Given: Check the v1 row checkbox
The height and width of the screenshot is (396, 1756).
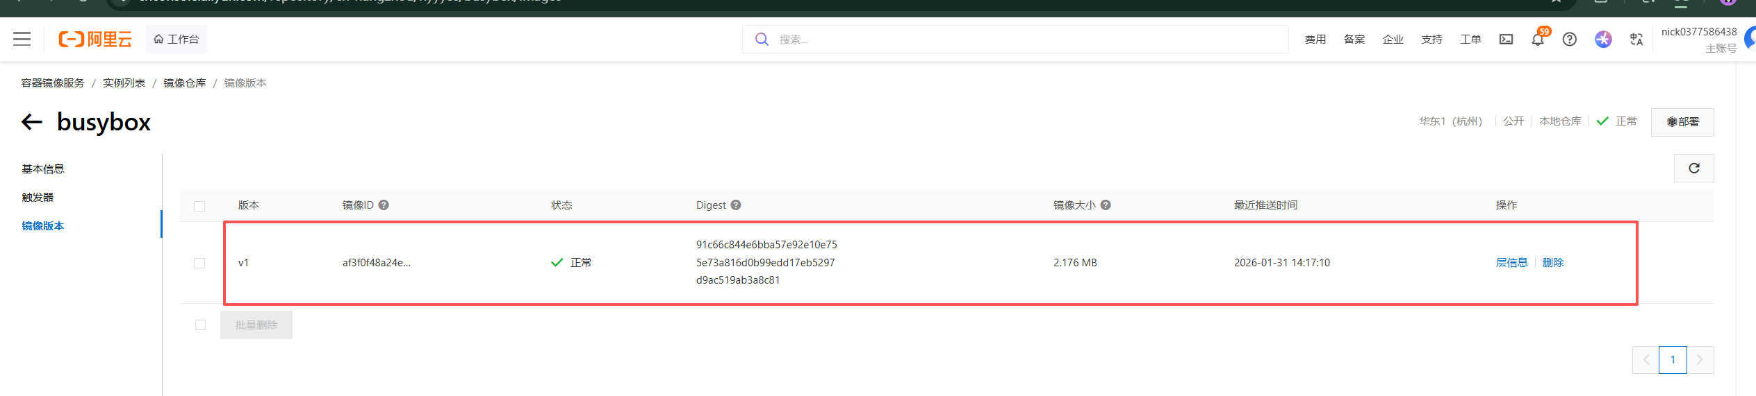Looking at the screenshot, I should pos(199,263).
